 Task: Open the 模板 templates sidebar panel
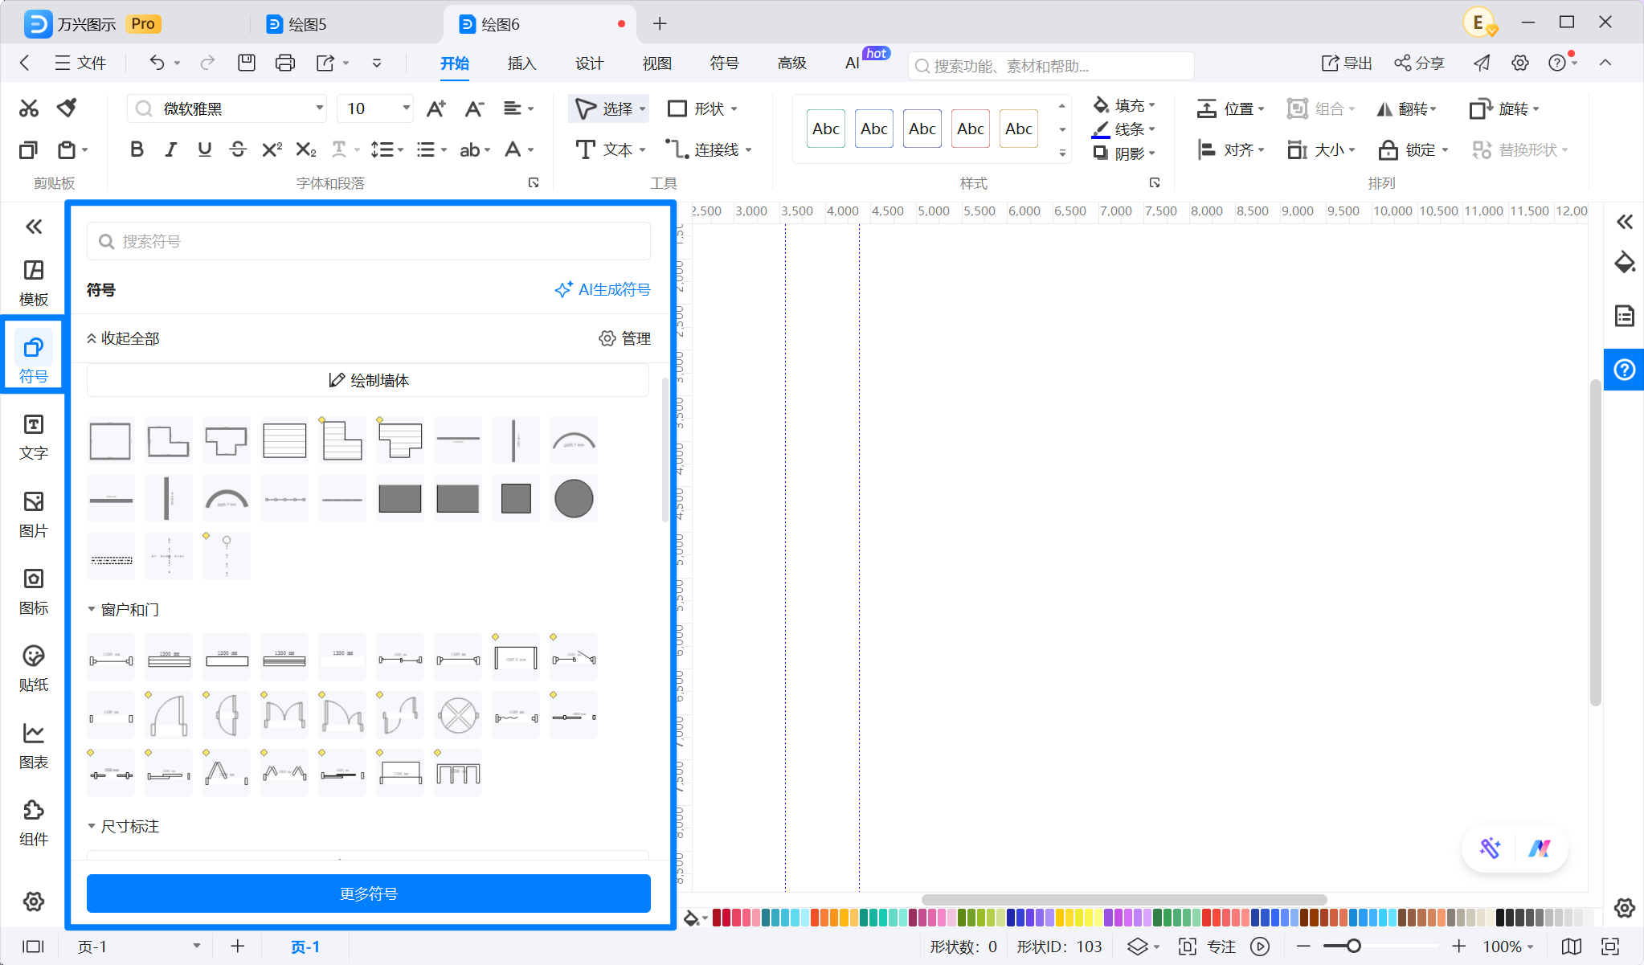point(34,283)
